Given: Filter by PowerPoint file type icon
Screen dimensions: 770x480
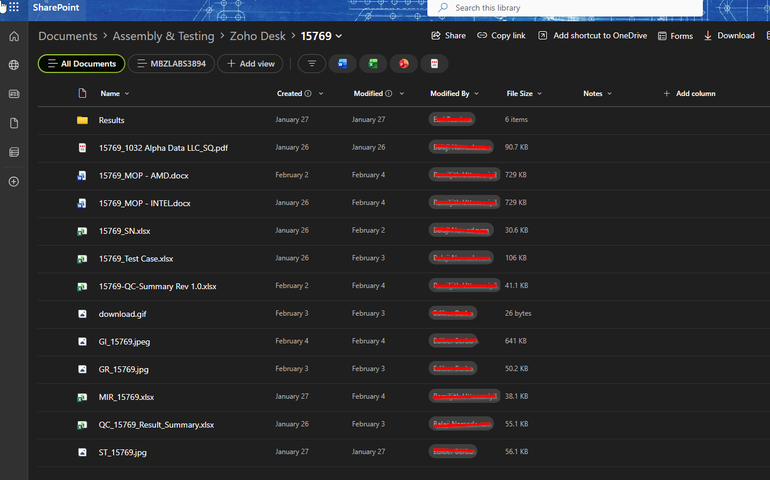Looking at the screenshot, I should pos(404,64).
